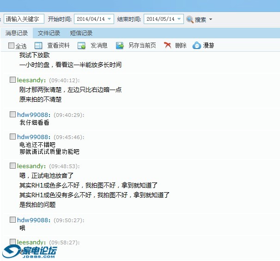The image size is (280, 261).
Task: Mark the hdw99088 09:50:27 message checkbox
Action: pyautogui.click(x=13, y=220)
